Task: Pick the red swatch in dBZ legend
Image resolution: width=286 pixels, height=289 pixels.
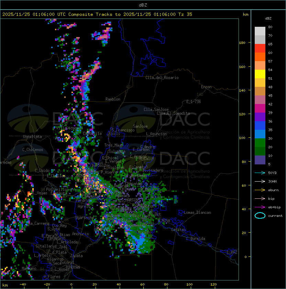Action: click(x=260, y=48)
